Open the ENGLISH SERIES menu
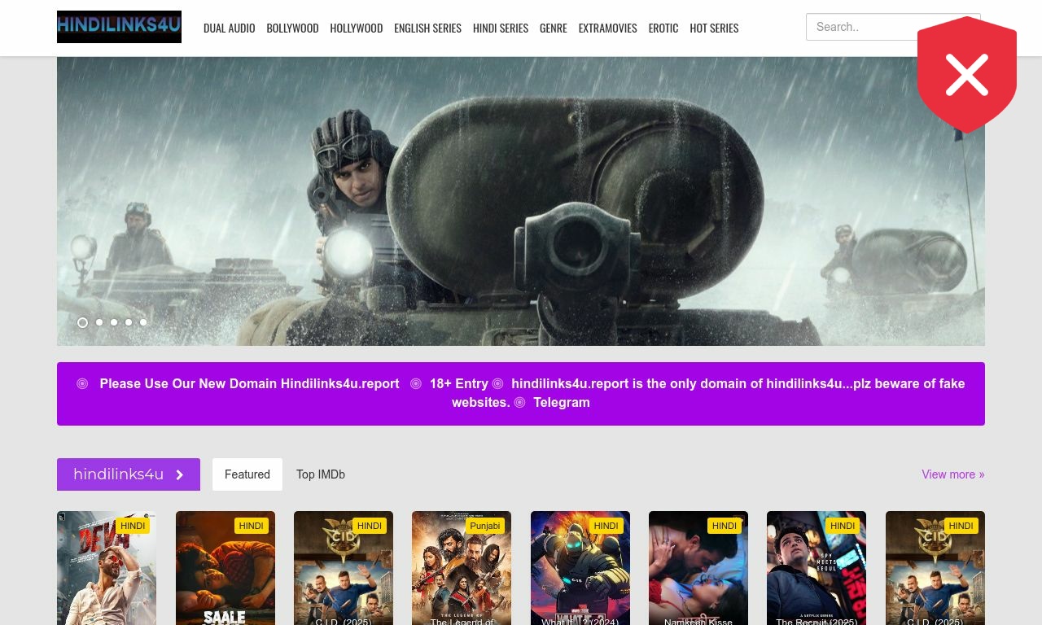Image resolution: width=1042 pixels, height=625 pixels. point(427,28)
